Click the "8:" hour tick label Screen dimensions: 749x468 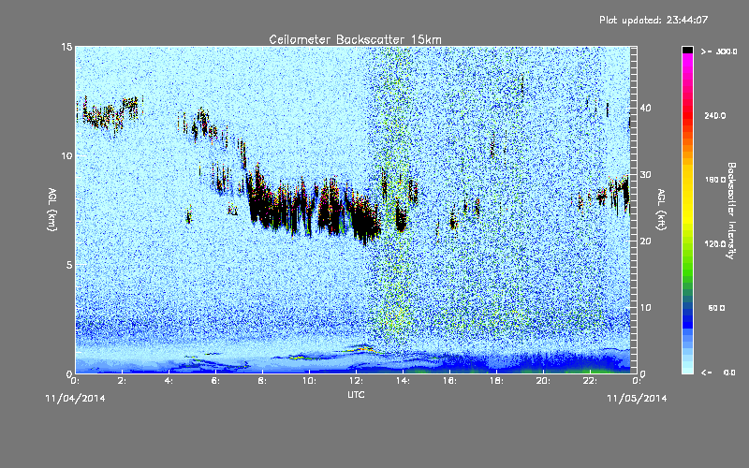pyautogui.click(x=263, y=381)
